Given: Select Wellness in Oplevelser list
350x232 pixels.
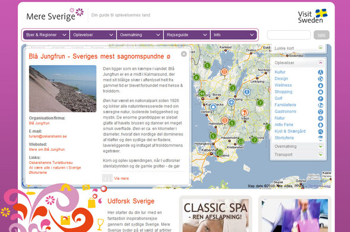Looking at the screenshot, I should [x=283, y=85].
